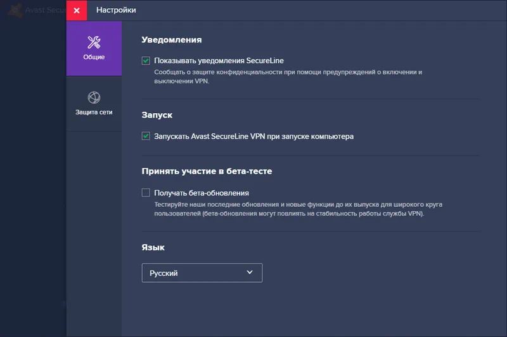Click the Язык section heading
This screenshot has height=337, width=507.
click(x=153, y=247)
